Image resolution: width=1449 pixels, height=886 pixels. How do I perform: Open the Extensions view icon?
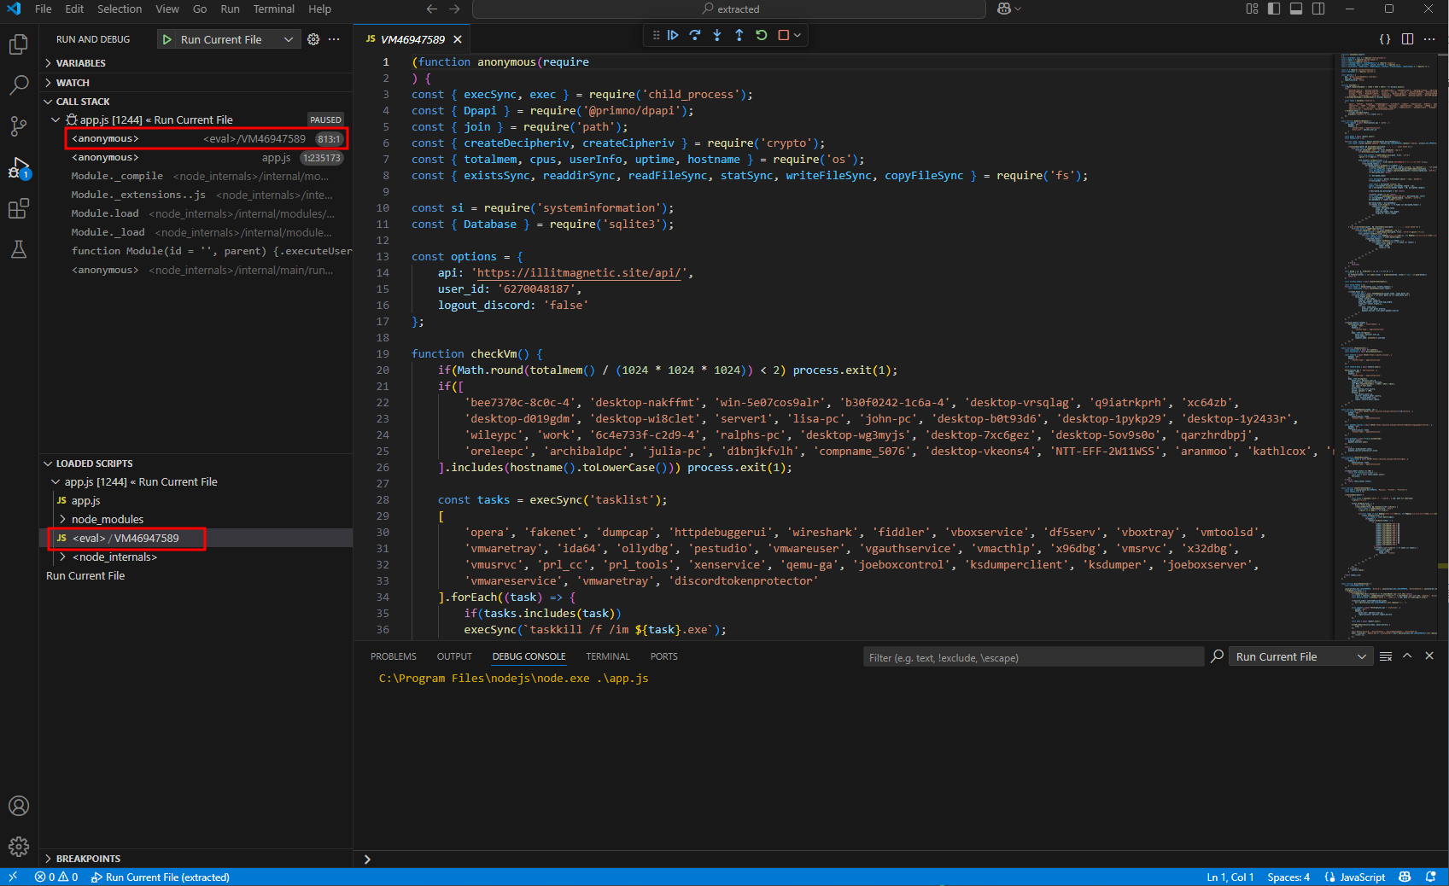click(x=19, y=208)
